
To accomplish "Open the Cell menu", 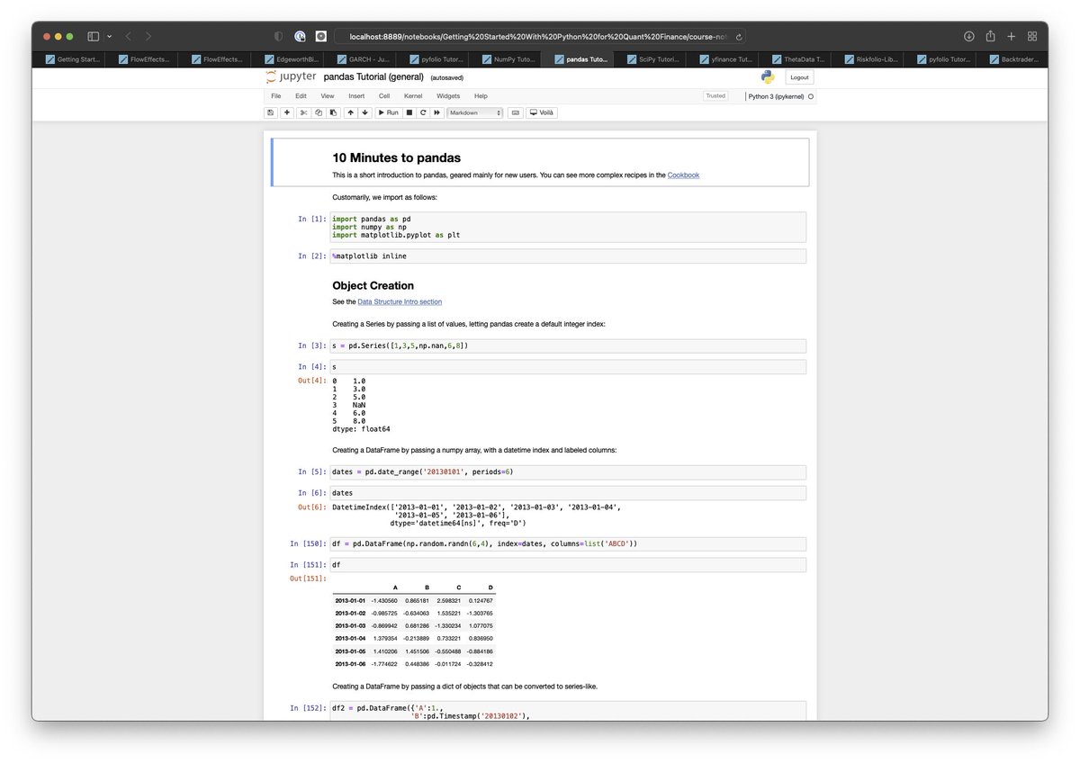I will pyautogui.click(x=384, y=95).
